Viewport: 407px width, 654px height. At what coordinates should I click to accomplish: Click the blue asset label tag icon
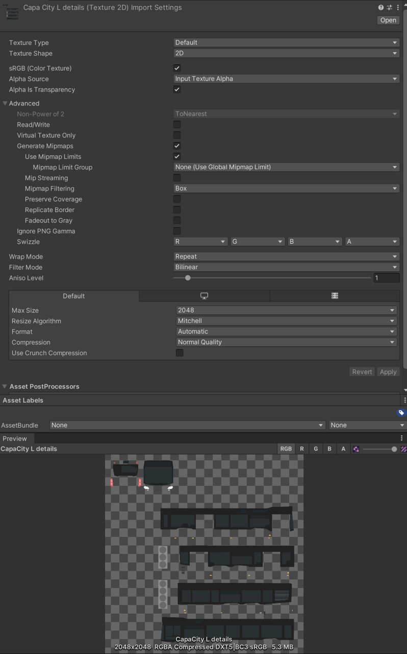click(401, 413)
